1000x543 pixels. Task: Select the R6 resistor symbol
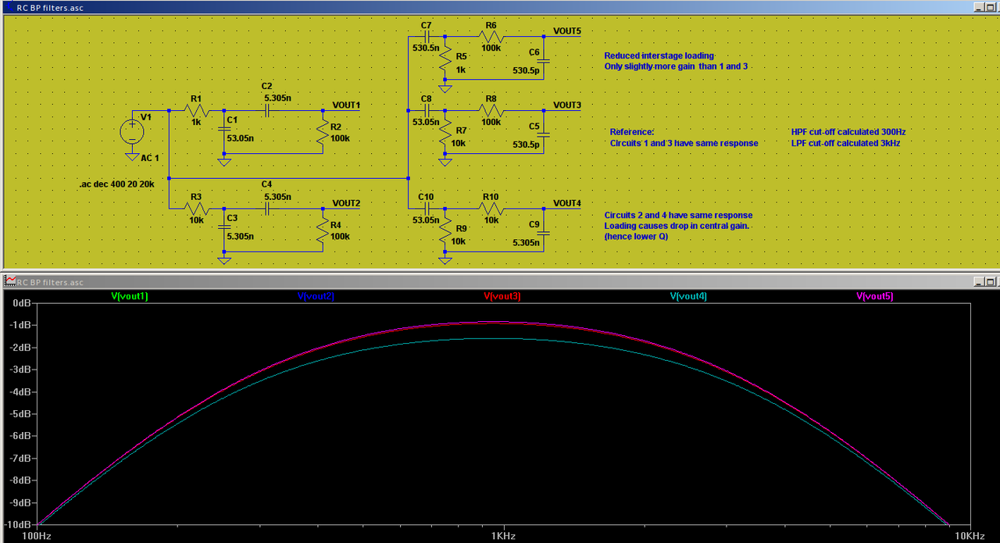pos(491,37)
